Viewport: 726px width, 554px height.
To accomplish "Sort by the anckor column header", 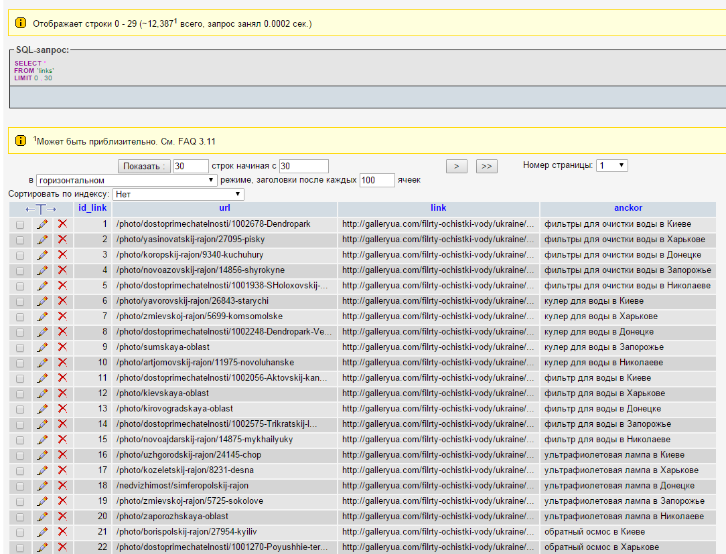I will pyautogui.click(x=628, y=207).
